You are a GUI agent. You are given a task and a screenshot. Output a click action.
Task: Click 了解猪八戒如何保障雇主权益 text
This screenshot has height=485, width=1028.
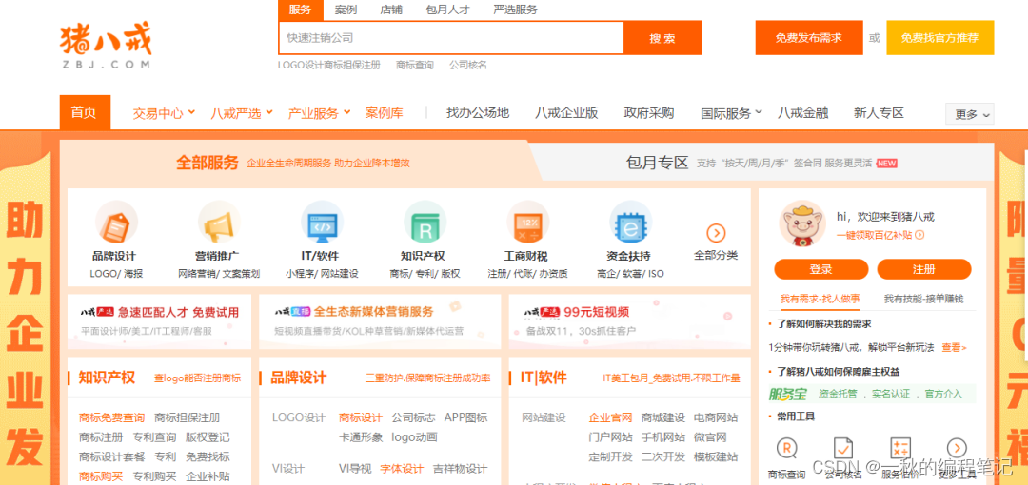[x=839, y=372]
